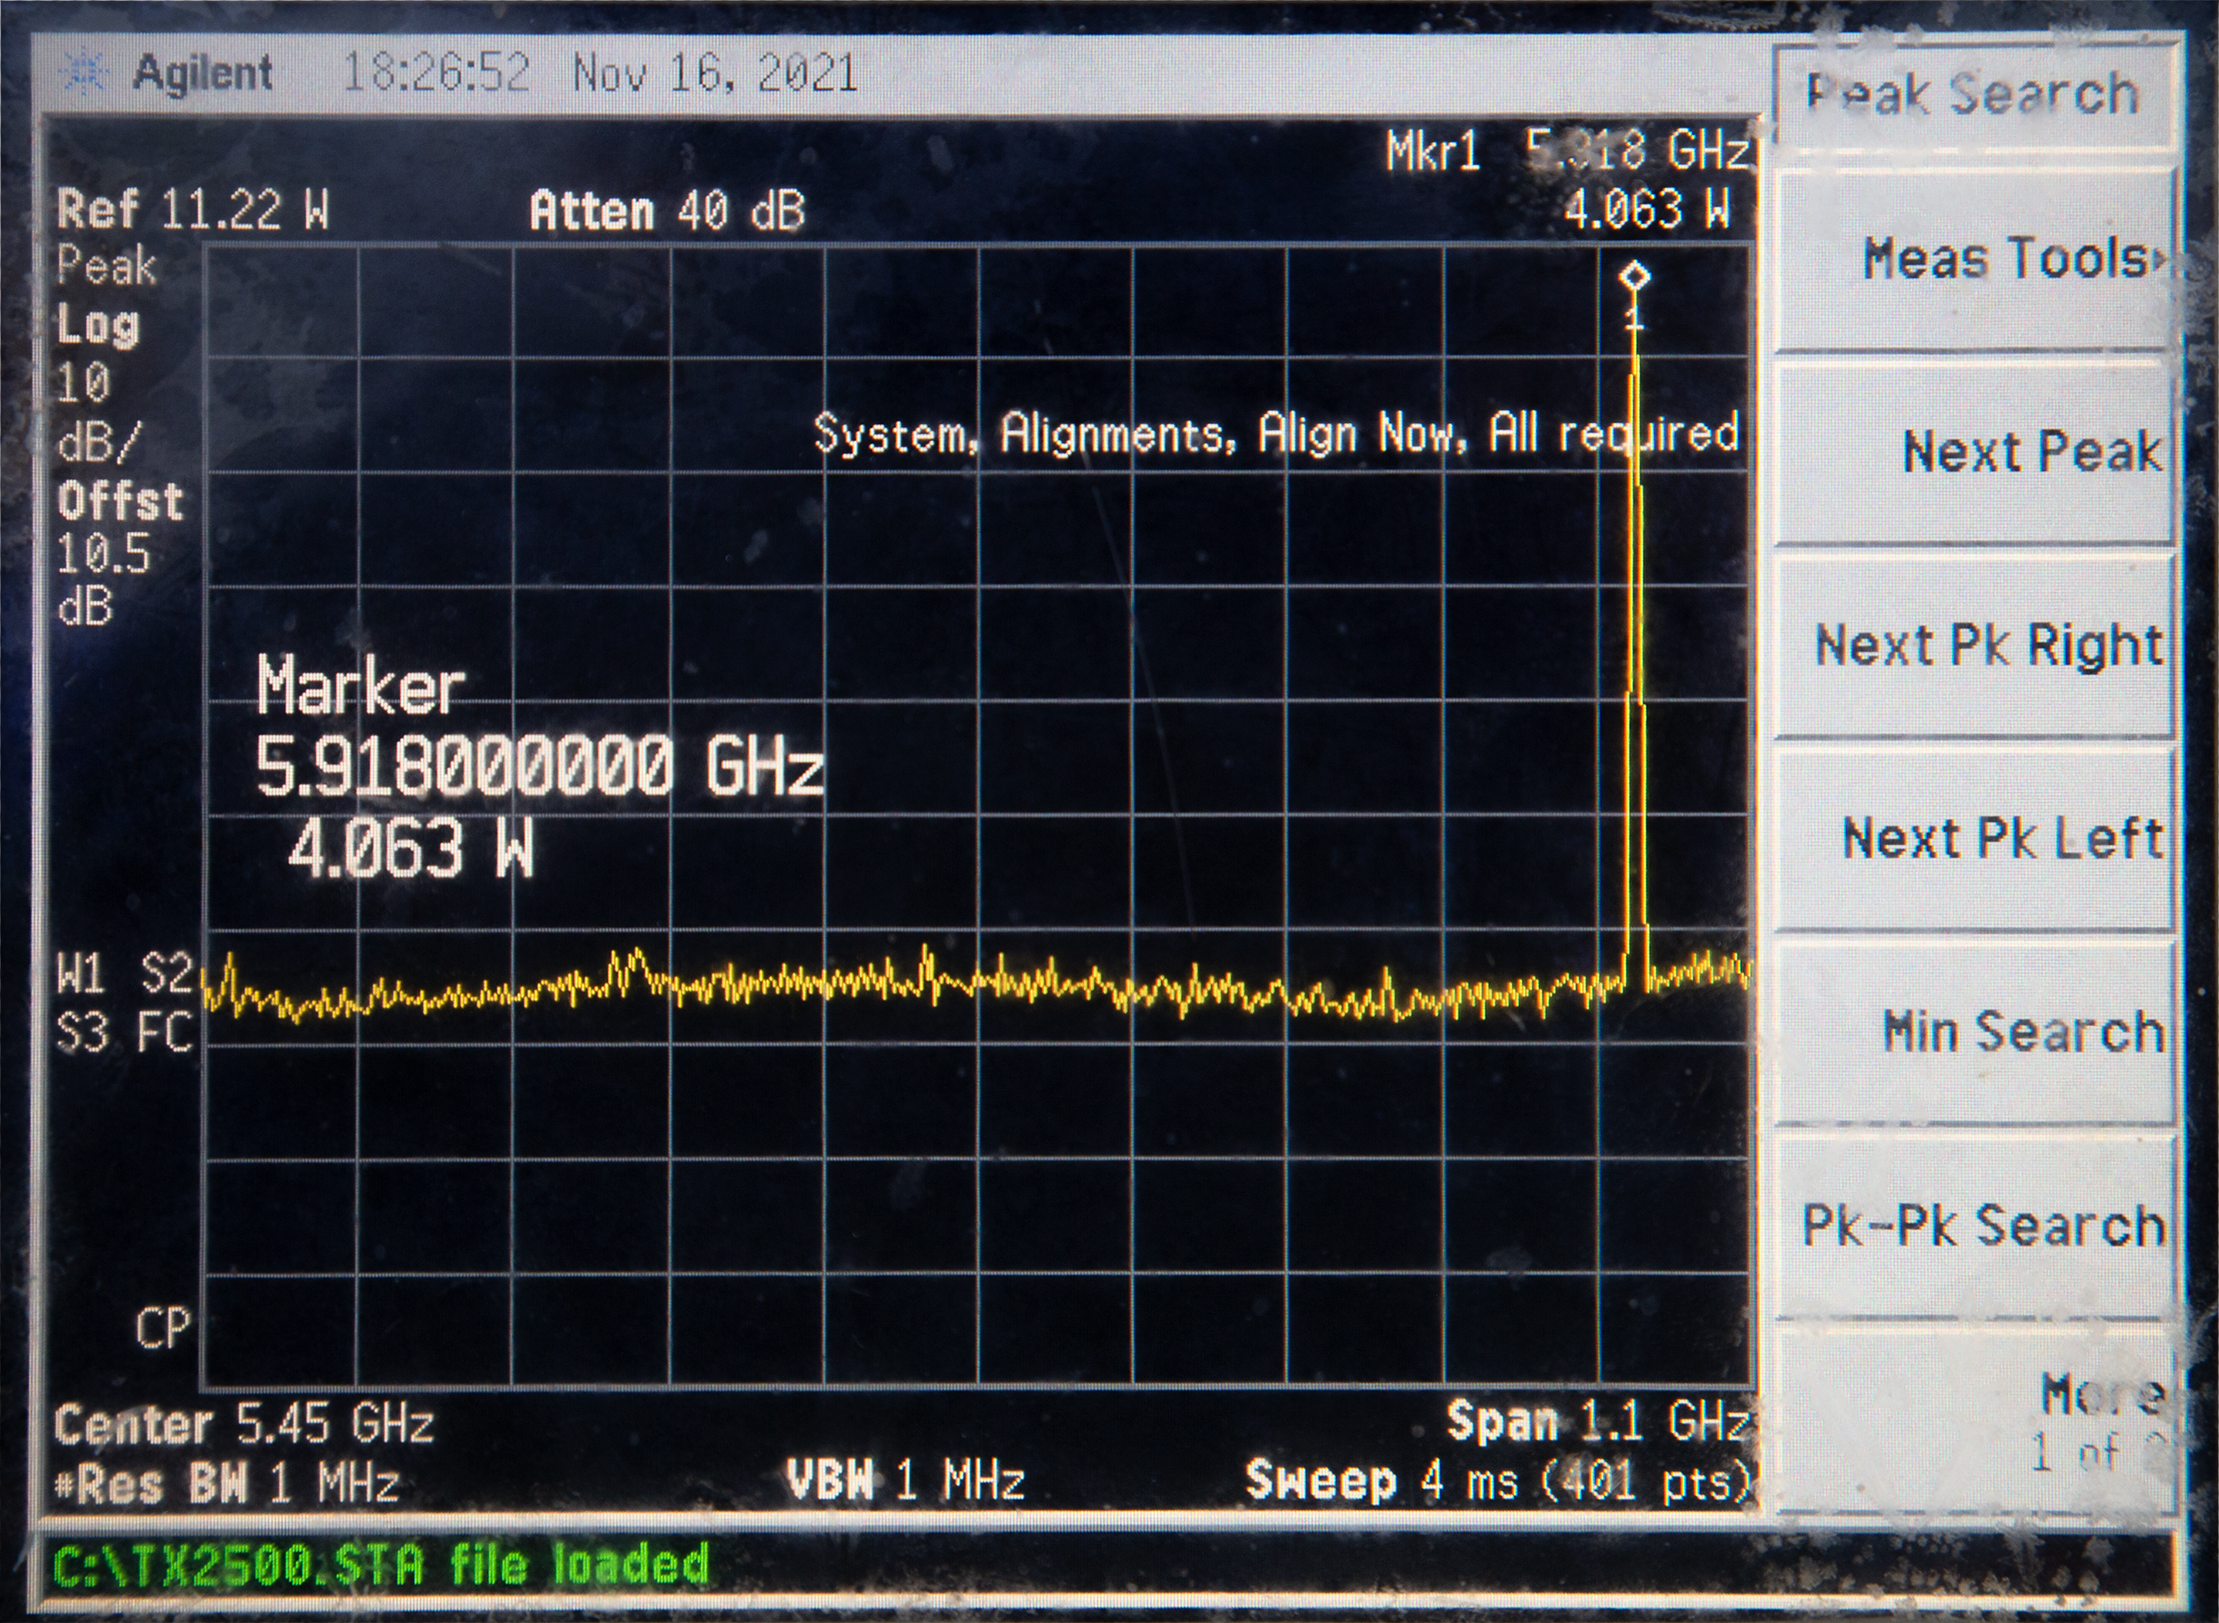This screenshot has width=2219, height=1623.
Task: Click the Ref 11.22 W reference level
Action: point(193,209)
